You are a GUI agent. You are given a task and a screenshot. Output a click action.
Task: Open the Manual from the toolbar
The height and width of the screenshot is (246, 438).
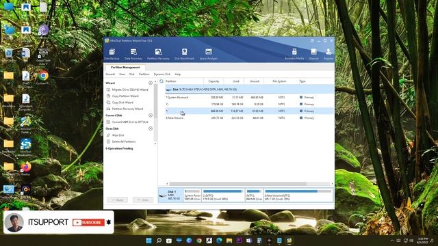313,54
